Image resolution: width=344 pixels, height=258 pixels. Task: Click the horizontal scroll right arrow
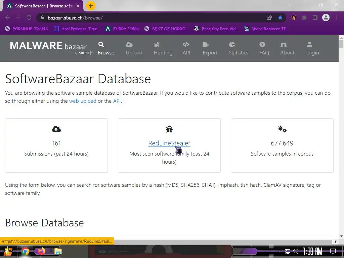tap(336, 242)
